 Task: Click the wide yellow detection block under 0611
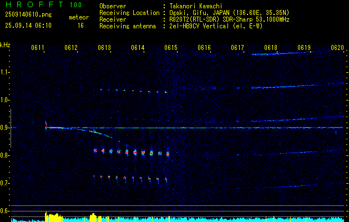click(54, 217)
